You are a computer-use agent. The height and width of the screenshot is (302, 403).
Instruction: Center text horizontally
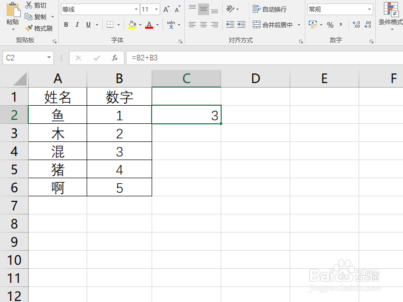pos(204,25)
